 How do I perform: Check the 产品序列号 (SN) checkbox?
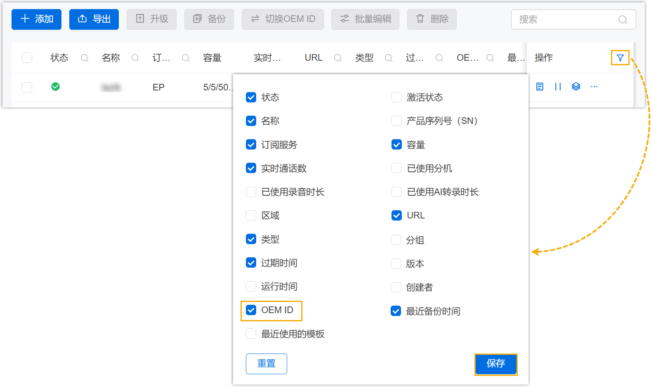coord(396,121)
